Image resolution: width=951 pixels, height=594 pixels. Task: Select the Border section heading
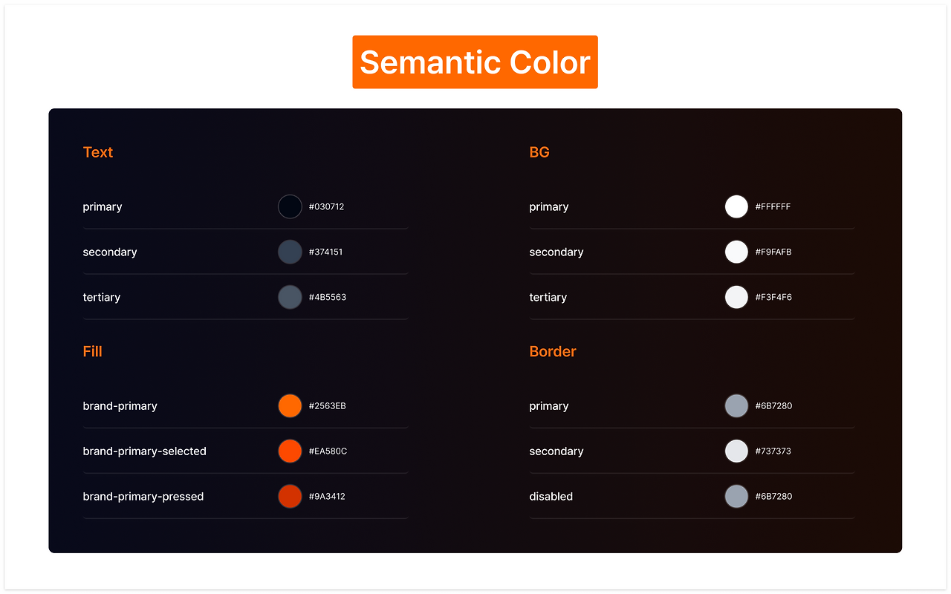pyautogui.click(x=553, y=351)
